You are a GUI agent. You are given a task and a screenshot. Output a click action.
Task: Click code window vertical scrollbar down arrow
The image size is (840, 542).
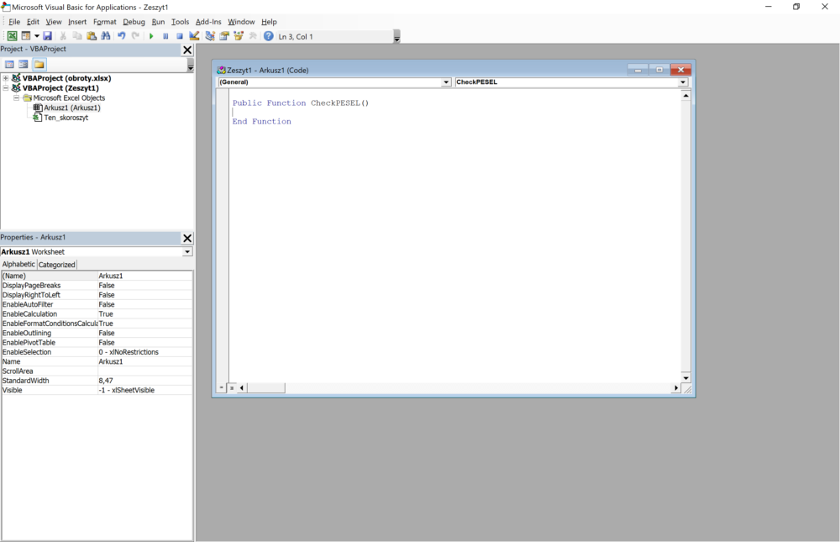[685, 378]
